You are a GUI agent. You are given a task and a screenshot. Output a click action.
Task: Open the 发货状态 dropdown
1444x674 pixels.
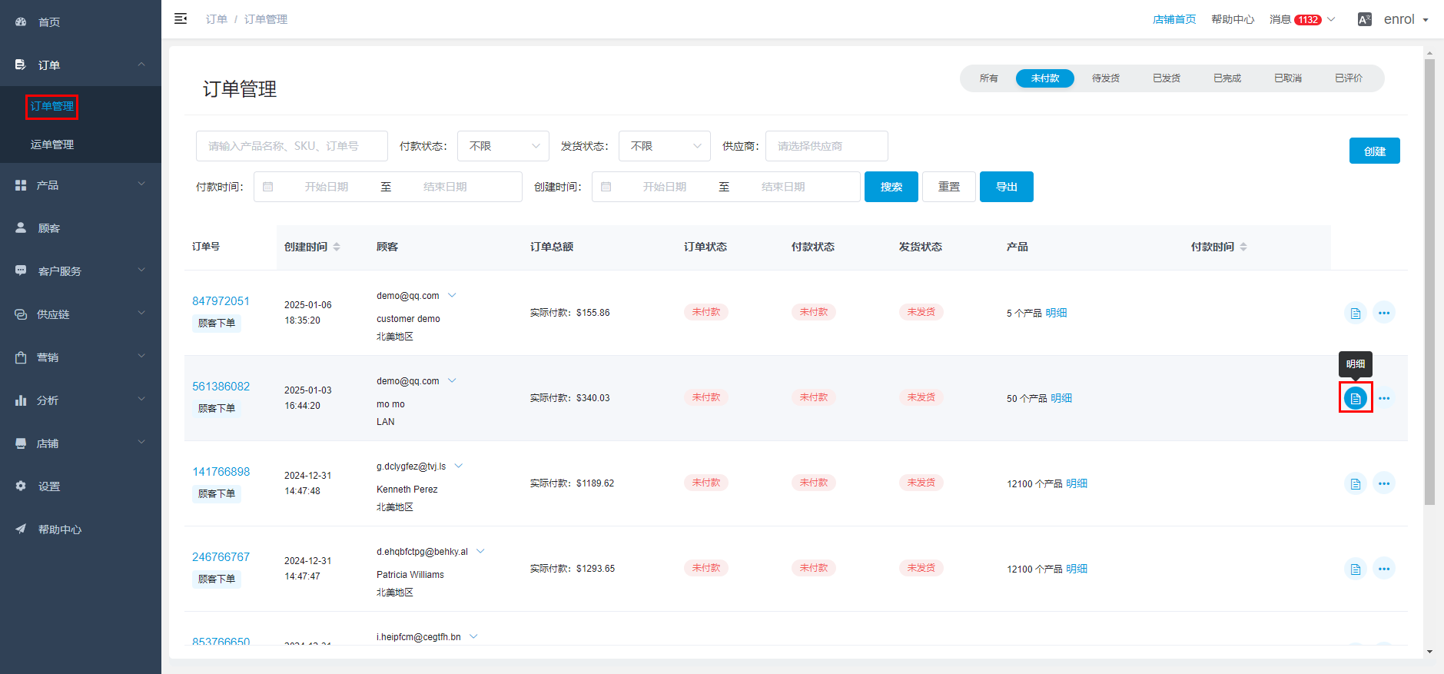(x=665, y=146)
